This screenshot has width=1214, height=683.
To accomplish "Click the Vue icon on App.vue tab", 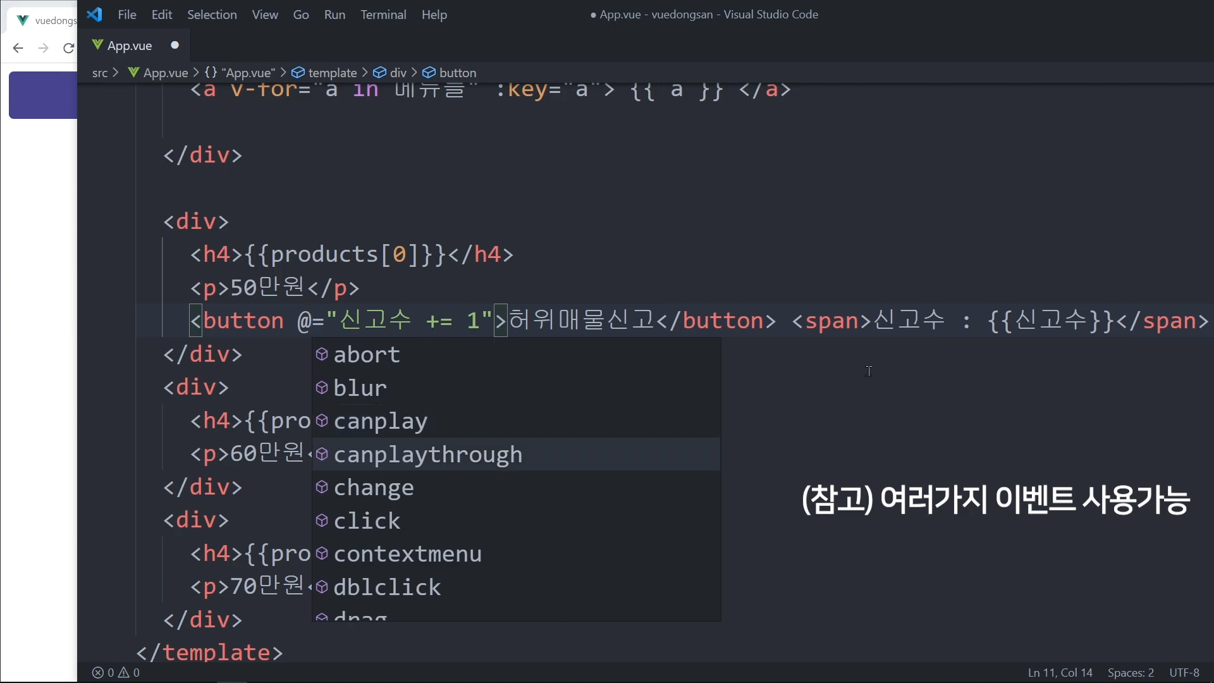I will (x=98, y=45).
